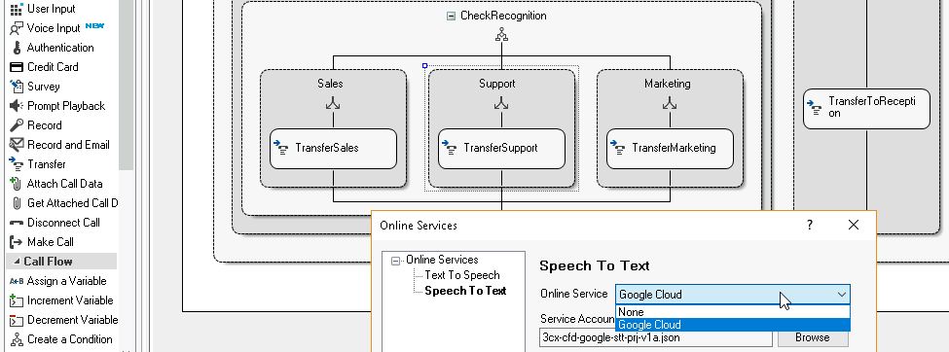
Task: Select the Create a Condition icon
Action: 17,339
